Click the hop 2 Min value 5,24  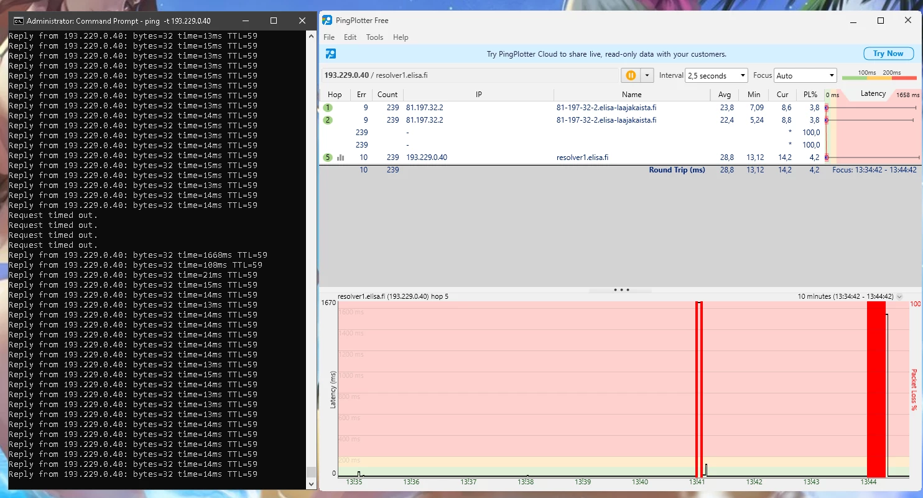(756, 120)
